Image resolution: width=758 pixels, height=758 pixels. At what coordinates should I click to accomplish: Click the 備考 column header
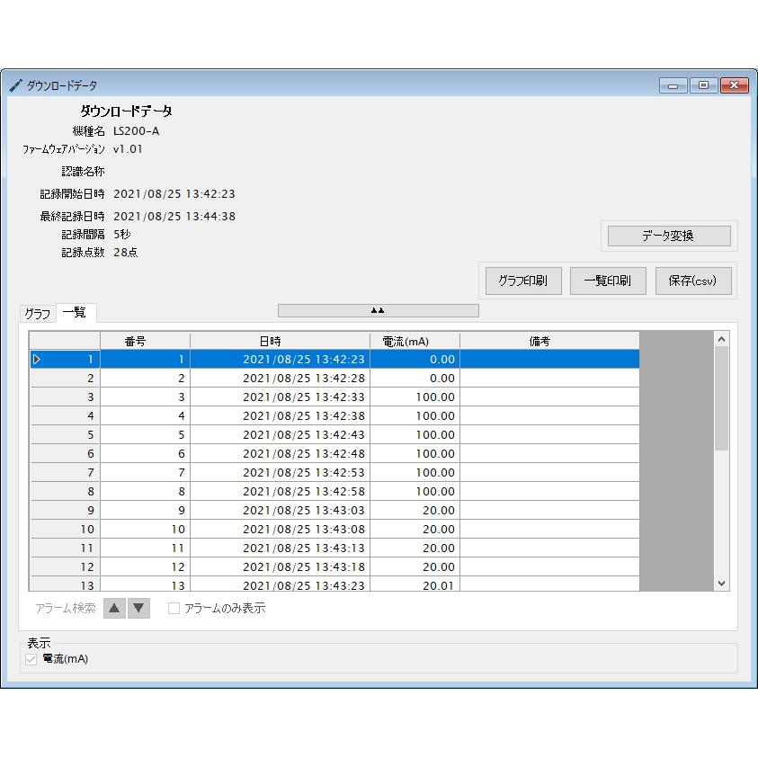(x=549, y=342)
